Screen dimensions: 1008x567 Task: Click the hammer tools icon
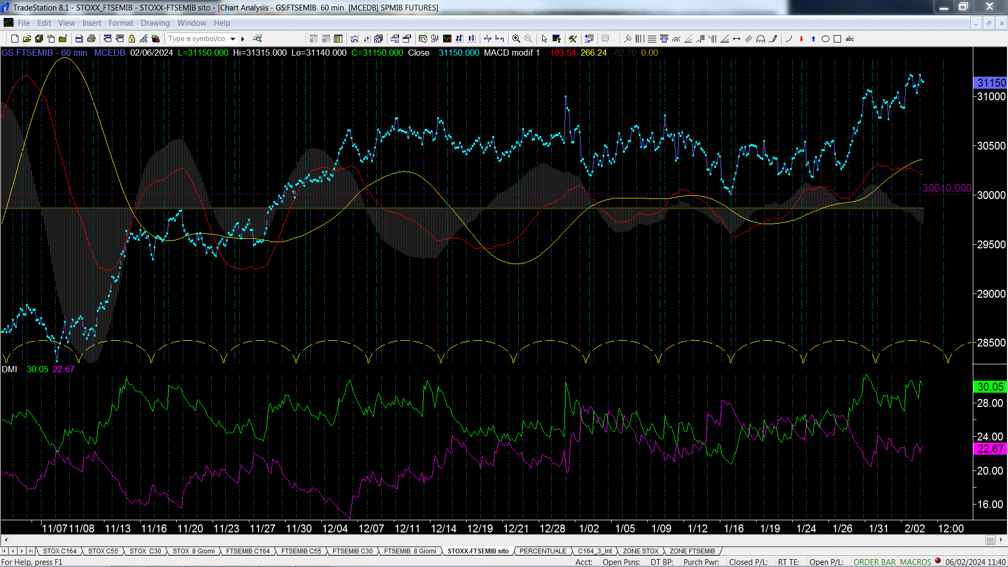pyautogui.click(x=573, y=39)
